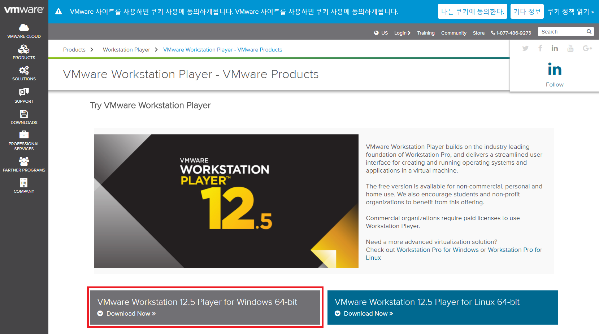Viewport: 599px width, 334px height.
Task: Click large LinkedIn Follow logo
Action: [x=555, y=69]
